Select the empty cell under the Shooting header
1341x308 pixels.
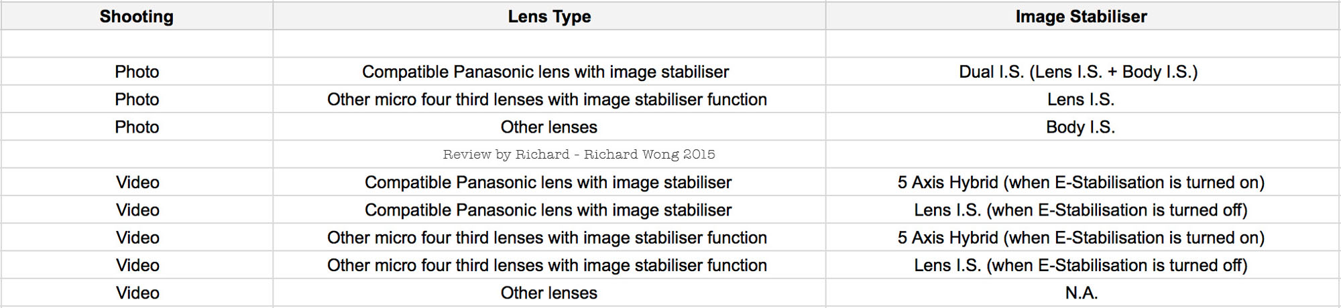[x=137, y=44]
